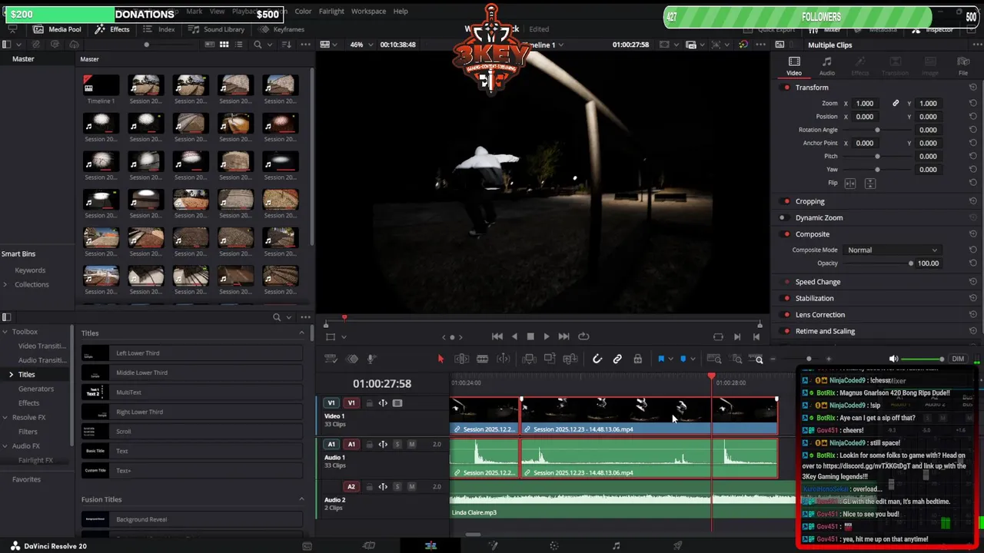Click the Zoom X/Y link icon

tap(896, 103)
